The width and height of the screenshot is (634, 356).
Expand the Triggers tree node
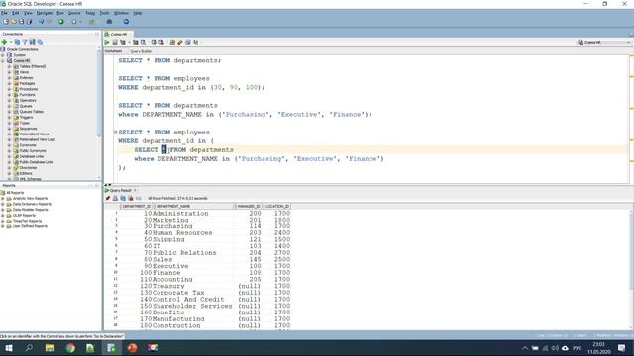pyautogui.click(x=9, y=117)
